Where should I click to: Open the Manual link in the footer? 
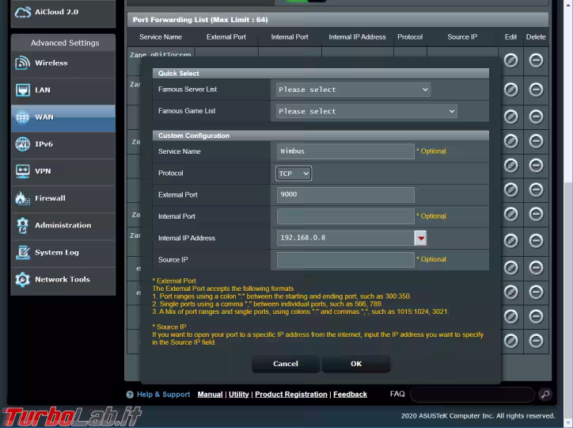(210, 395)
